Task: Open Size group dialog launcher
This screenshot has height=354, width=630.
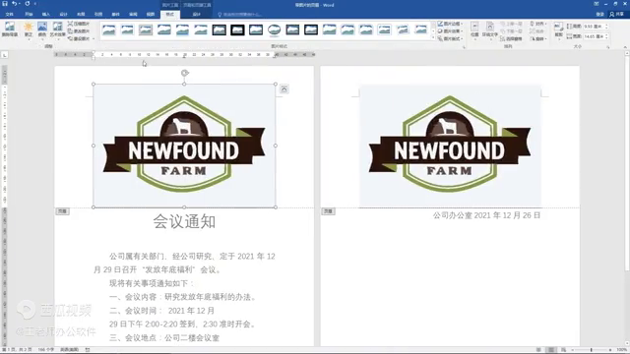Action: click(x=608, y=47)
